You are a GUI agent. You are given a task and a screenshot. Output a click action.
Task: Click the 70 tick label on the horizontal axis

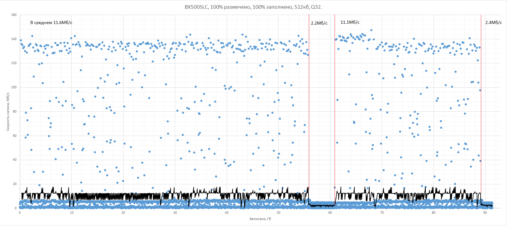tap(382, 213)
